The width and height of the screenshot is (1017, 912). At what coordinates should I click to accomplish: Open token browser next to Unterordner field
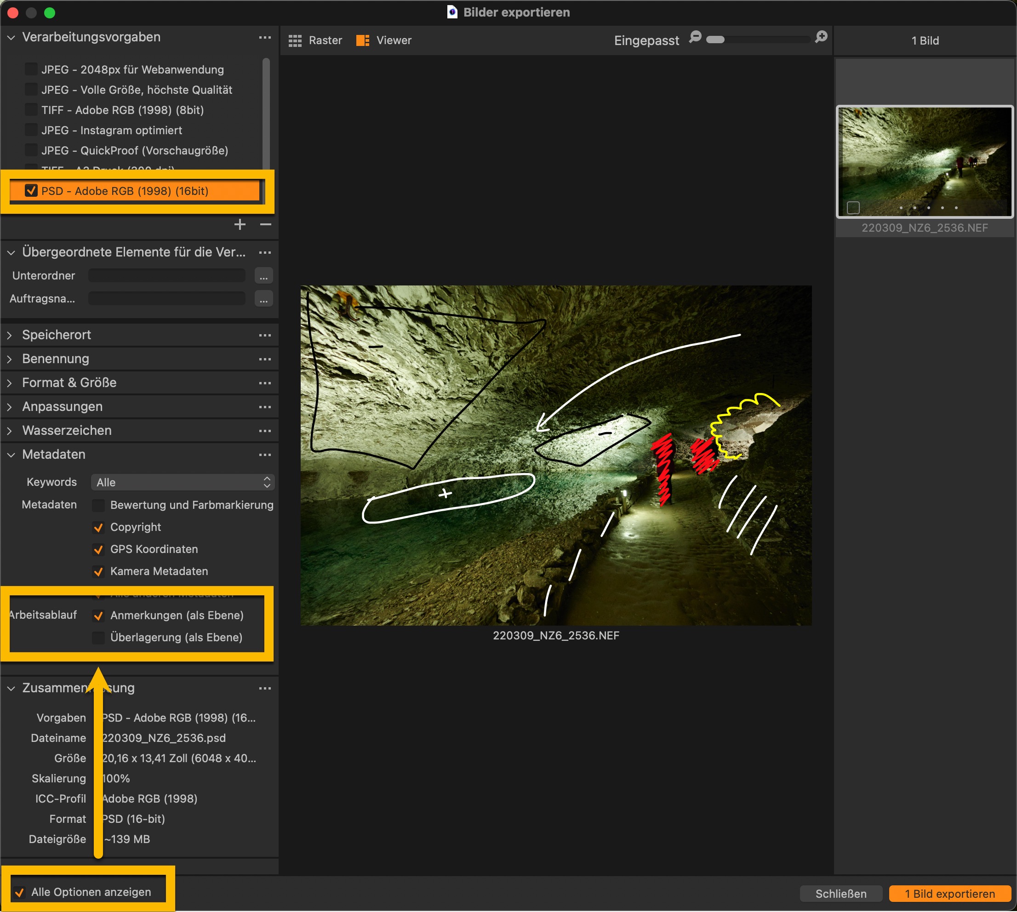(x=263, y=276)
